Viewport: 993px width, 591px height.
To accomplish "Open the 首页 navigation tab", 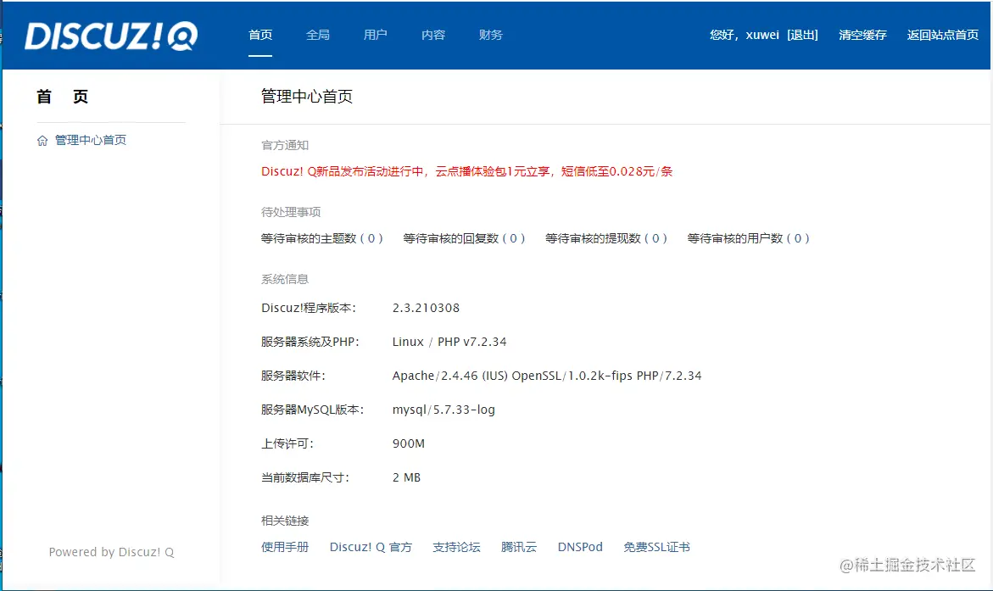I will (x=260, y=35).
